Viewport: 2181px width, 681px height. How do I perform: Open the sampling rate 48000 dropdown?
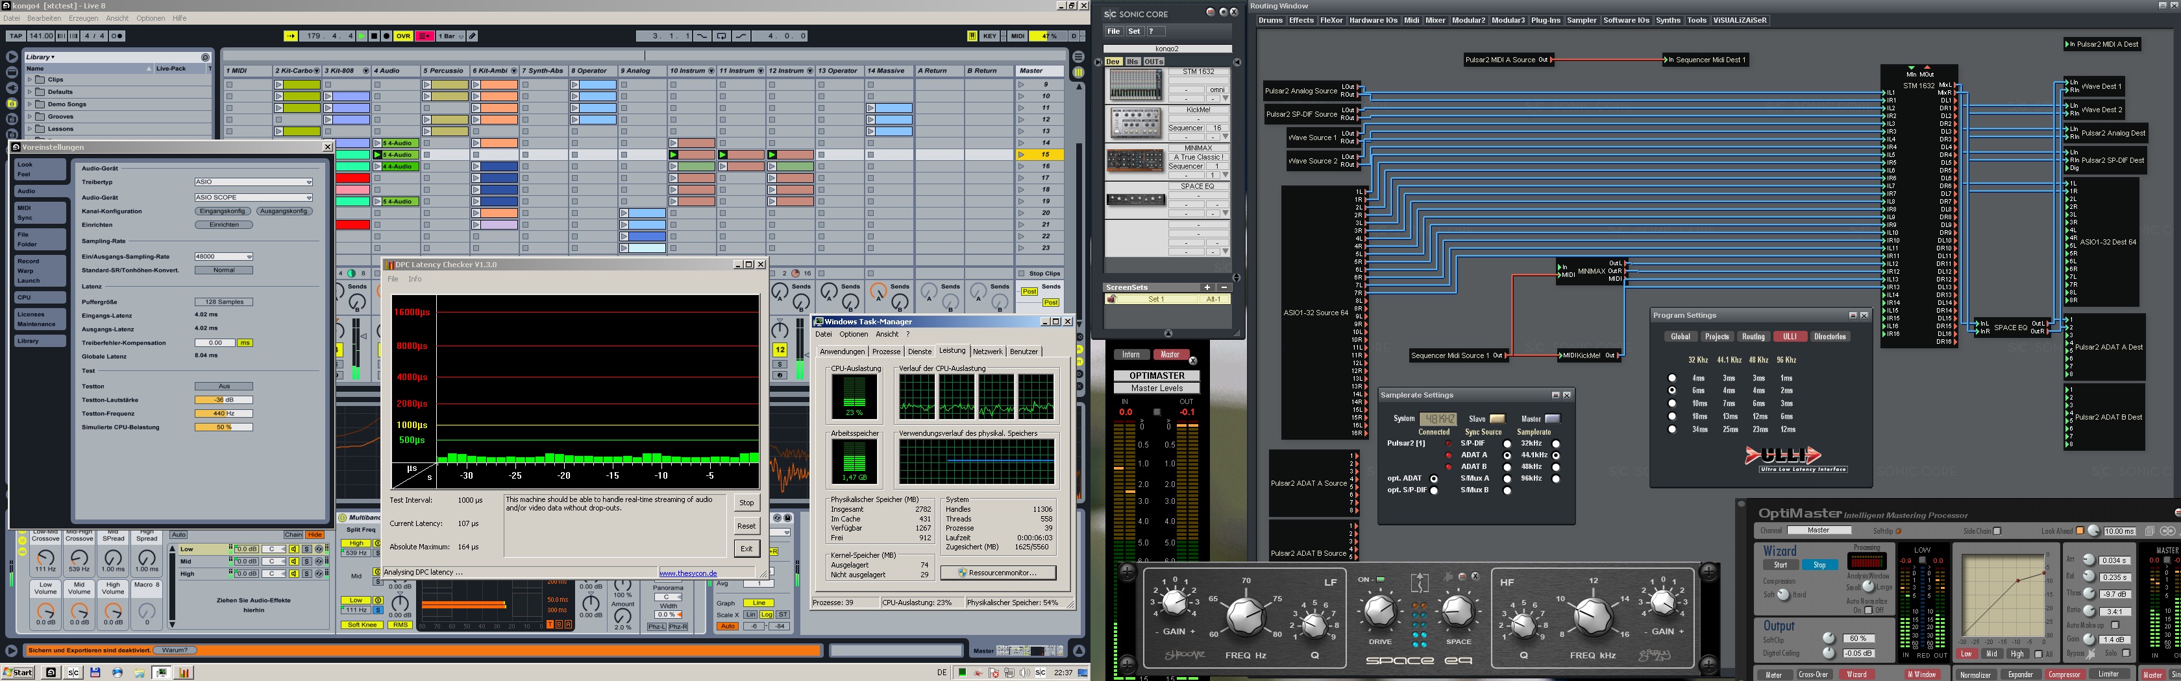point(223,256)
